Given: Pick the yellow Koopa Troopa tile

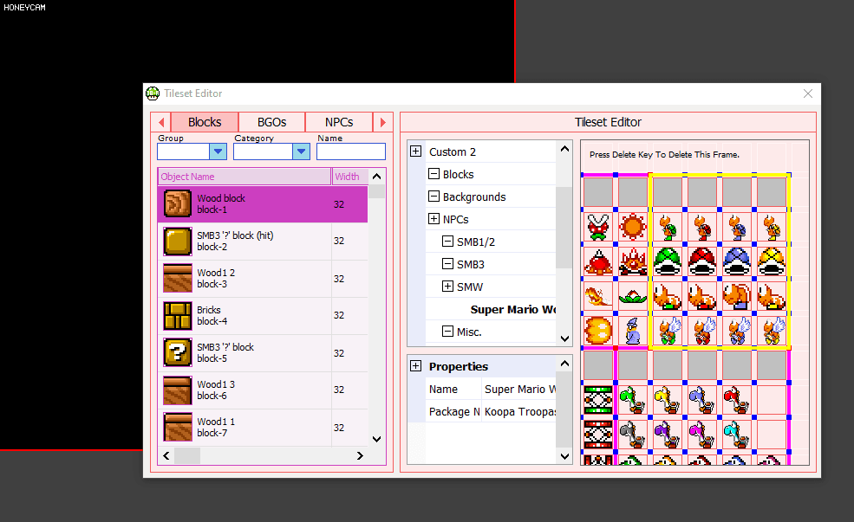Looking at the screenshot, I should coord(772,228).
